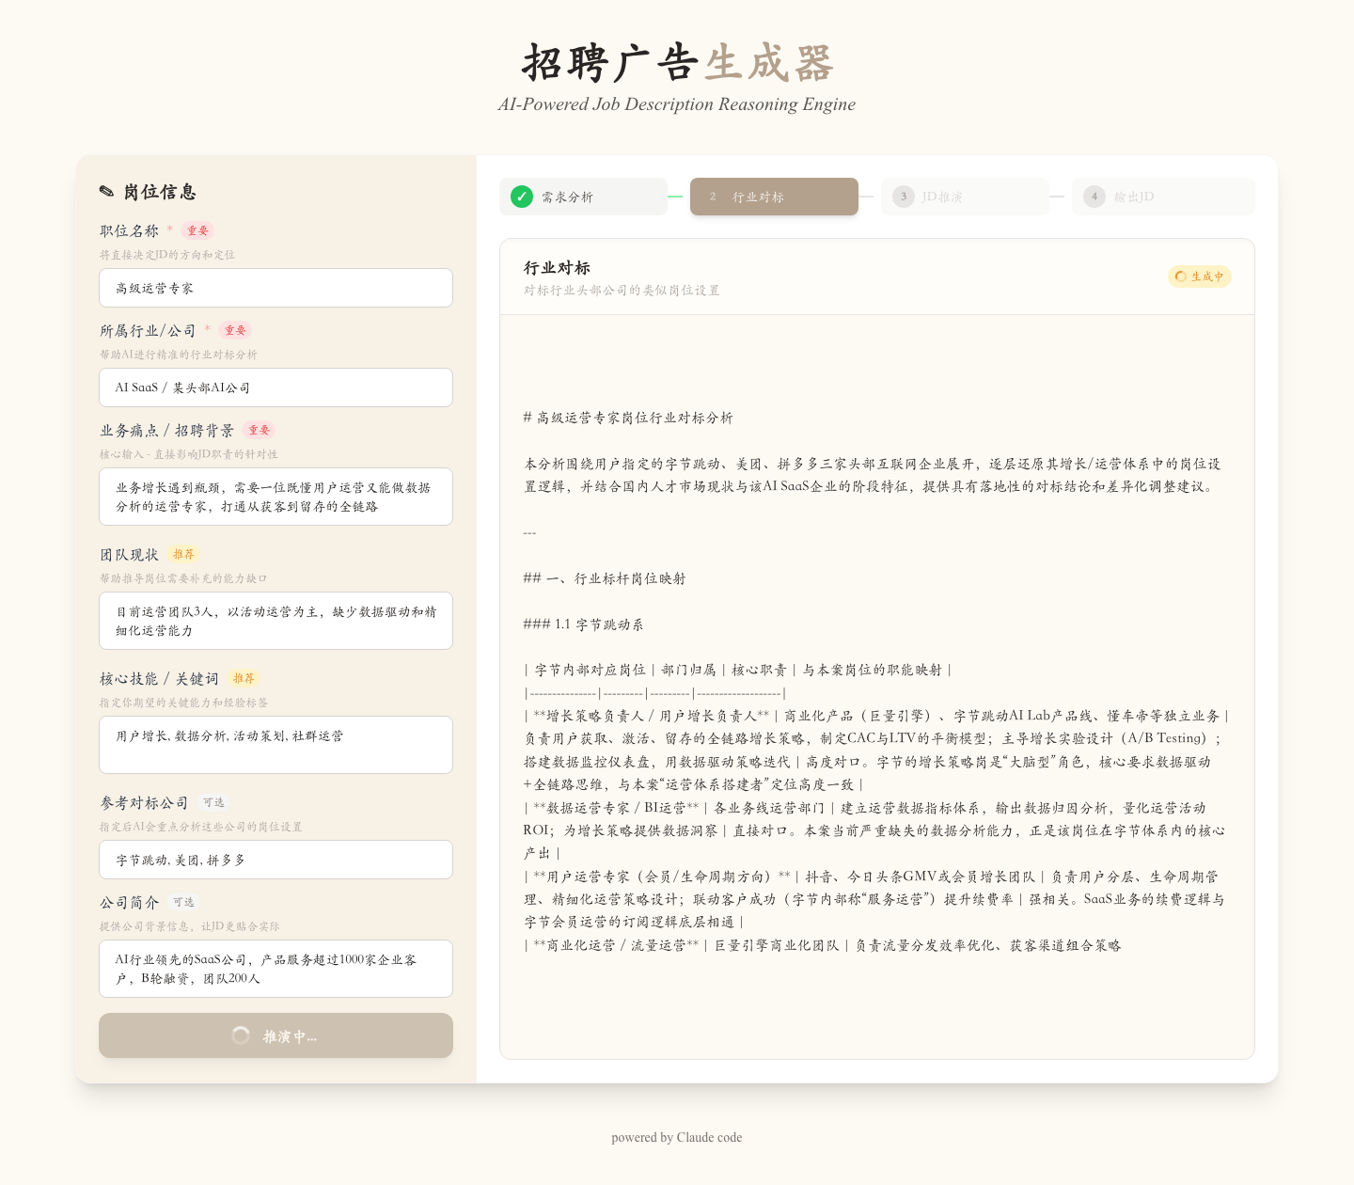
Task: Click the 参考对标公司 input with 字节跳动
Action: pos(276,860)
